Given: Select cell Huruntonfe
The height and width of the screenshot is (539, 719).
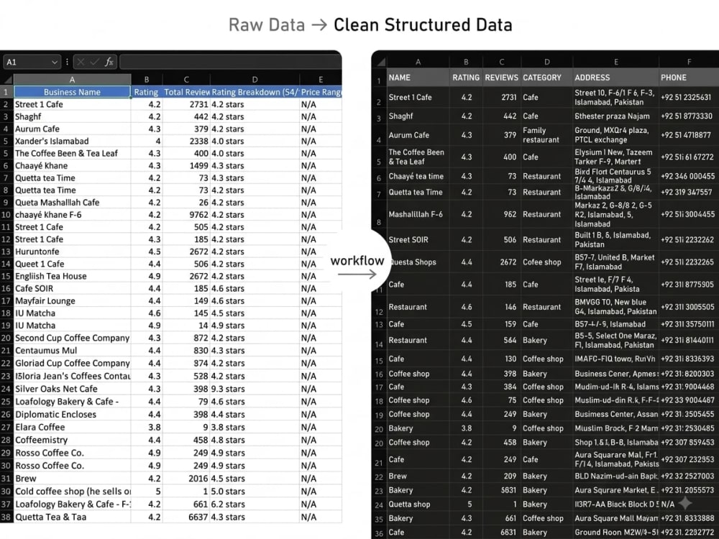Looking at the screenshot, I should (x=72, y=252).
